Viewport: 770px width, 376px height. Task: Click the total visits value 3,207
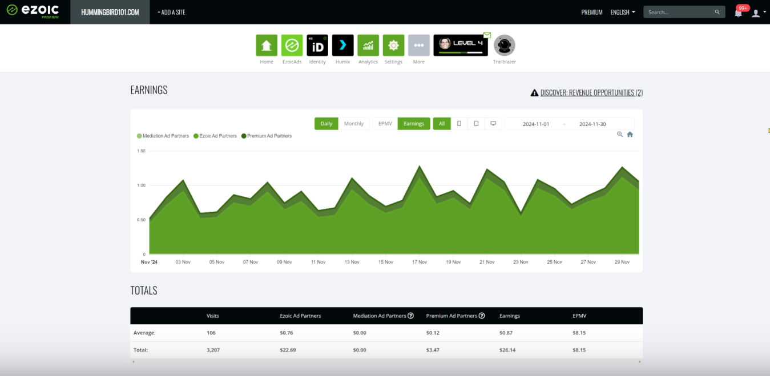pos(213,350)
